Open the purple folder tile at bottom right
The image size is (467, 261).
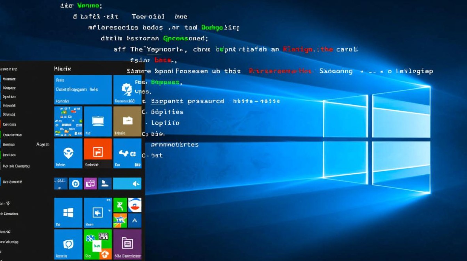pos(127,244)
